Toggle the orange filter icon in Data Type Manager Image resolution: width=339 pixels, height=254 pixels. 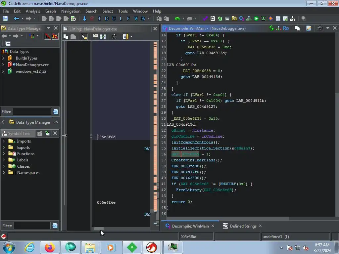click(55, 36)
